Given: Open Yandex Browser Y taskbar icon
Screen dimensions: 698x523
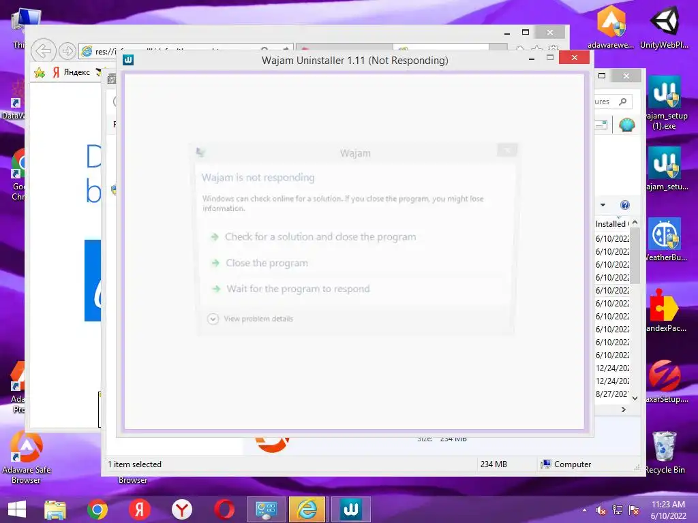Looking at the screenshot, I should 181,509.
